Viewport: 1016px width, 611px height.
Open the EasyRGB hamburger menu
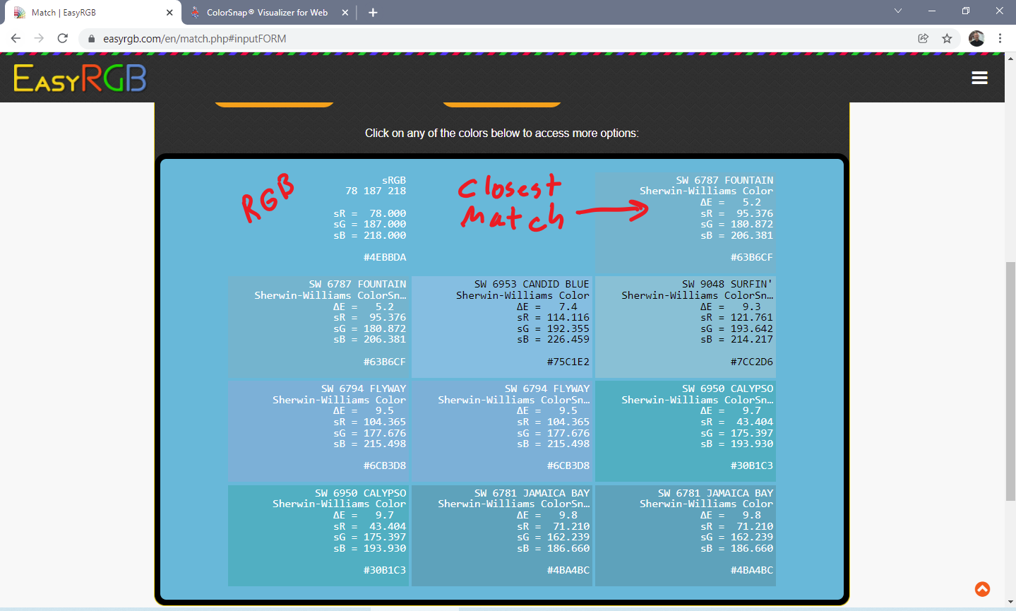pyautogui.click(x=979, y=78)
